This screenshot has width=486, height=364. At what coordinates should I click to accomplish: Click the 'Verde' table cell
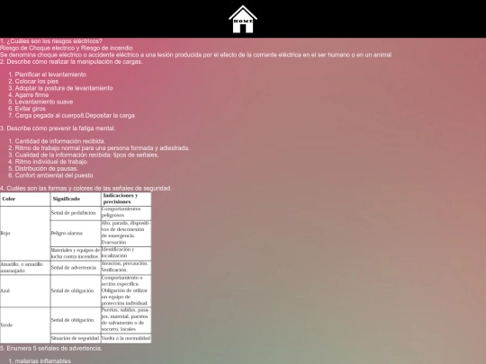point(25,325)
